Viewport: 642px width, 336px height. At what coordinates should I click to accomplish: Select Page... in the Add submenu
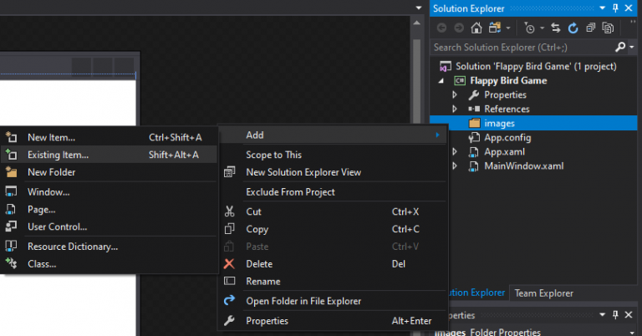[109, 209]
